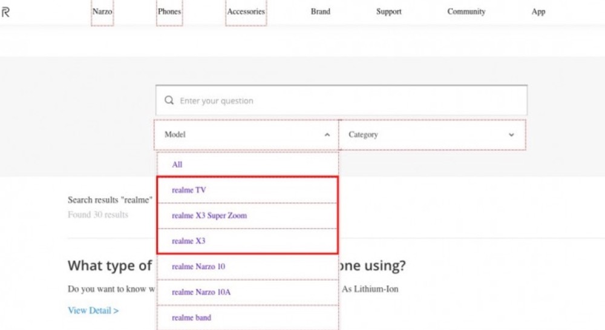Open the Narzo menu

pyautogui.click(x=102, y=12)
